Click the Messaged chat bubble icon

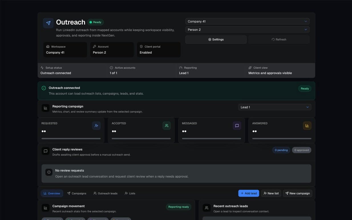coord(237,126)
